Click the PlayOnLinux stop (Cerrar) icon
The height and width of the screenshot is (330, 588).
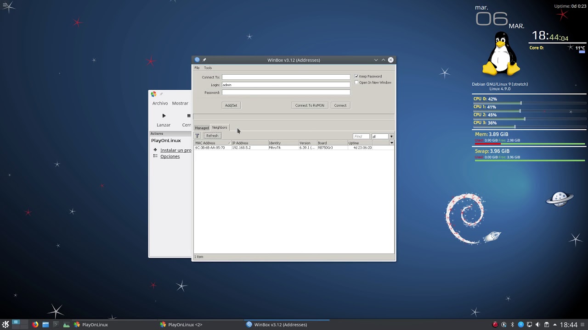[188, 115]
